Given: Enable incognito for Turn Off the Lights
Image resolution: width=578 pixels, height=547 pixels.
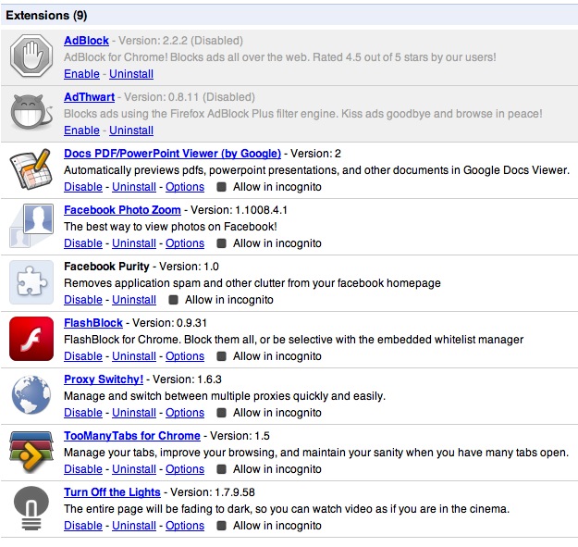Looking at the screenshot, I should (222, 526).
